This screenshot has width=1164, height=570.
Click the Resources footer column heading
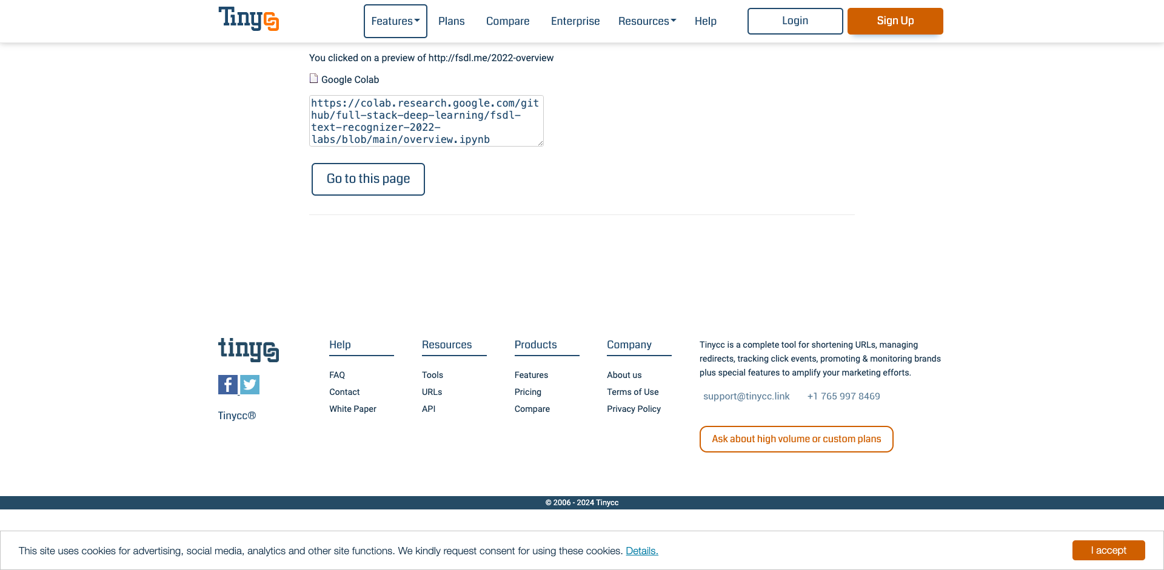pyautogui.click(x=447, y=345)
